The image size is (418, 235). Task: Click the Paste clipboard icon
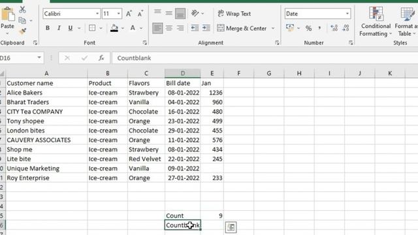click(7, 14)
